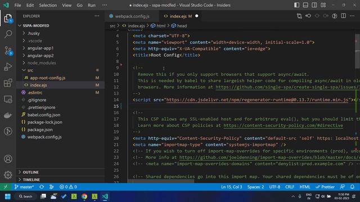
Task: Open the Manage settings gear
Action: [8, 175]
